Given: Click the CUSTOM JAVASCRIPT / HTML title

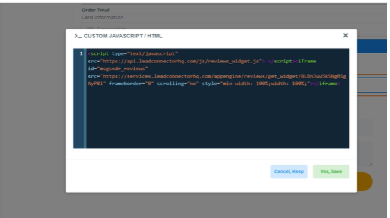Looking at the screenshot, I should 123,36.
